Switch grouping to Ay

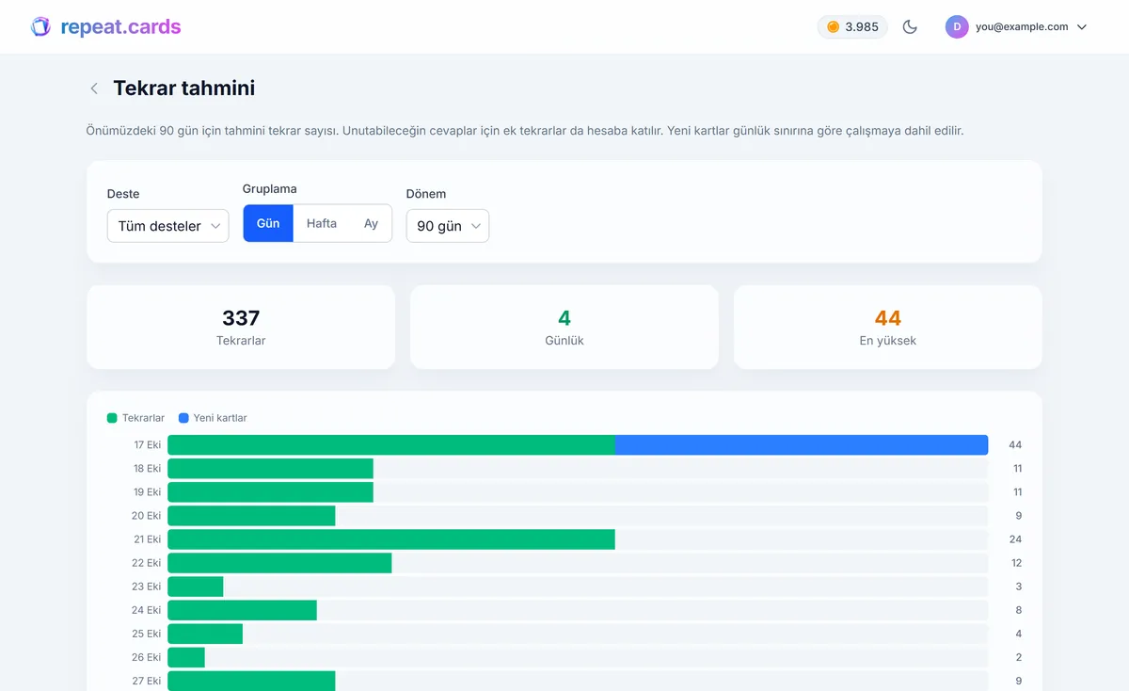(371, 223)
